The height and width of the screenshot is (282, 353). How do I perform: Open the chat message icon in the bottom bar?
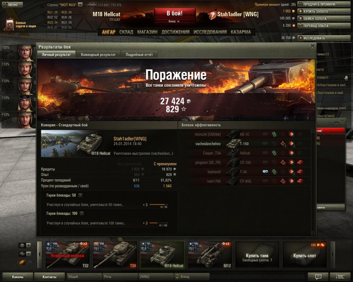click(318, 276)
